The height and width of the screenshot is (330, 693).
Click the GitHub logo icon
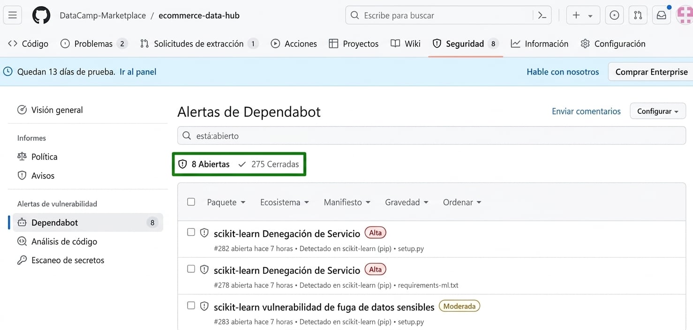pyautogui.click(x=41, y=15)
